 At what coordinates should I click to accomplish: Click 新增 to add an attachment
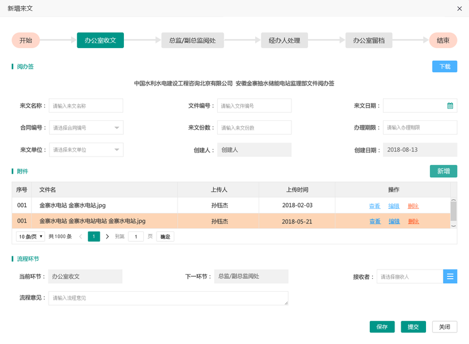pos(443,171)
